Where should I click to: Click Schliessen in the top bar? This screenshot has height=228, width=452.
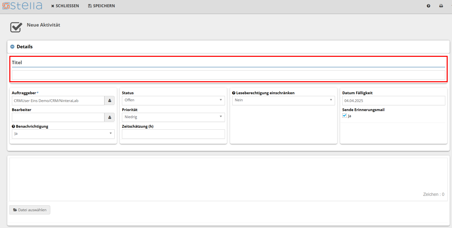tap(65, 6)
